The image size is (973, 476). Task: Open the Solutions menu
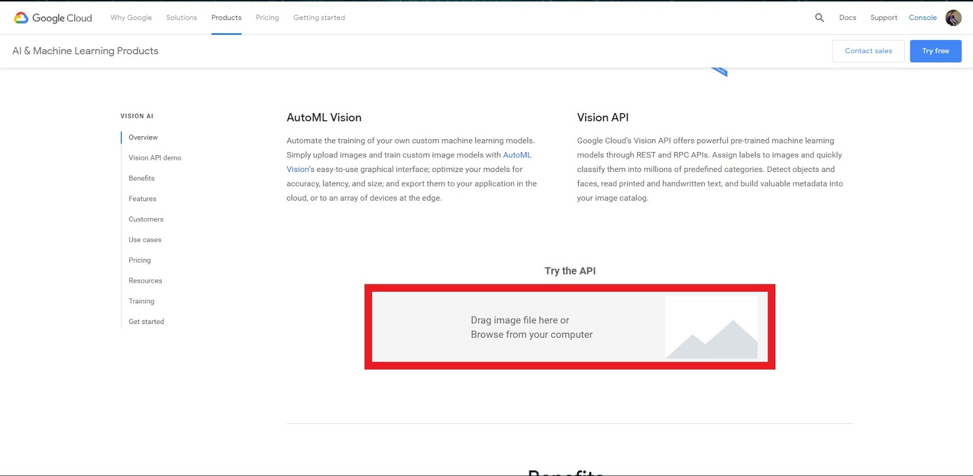tap(181, 18)
